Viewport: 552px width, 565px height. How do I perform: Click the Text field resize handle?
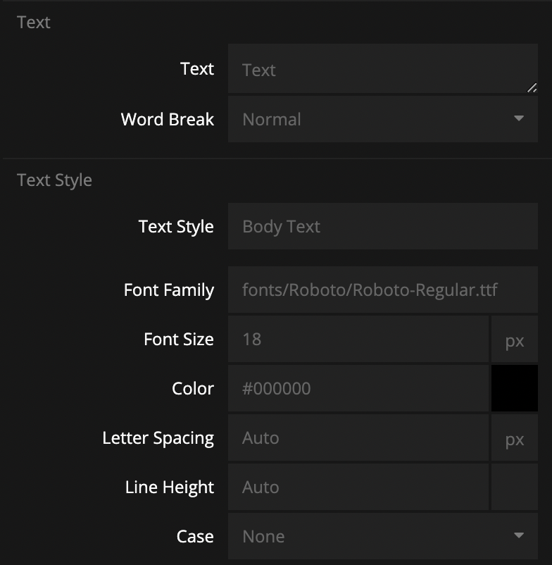click(531, 87)
